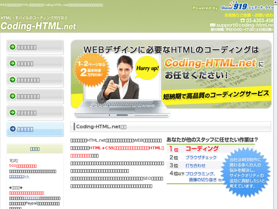Click the '3□2□' date text in sidebar news
The height and width of the screenshot is (209, 278).
[14, 161]
